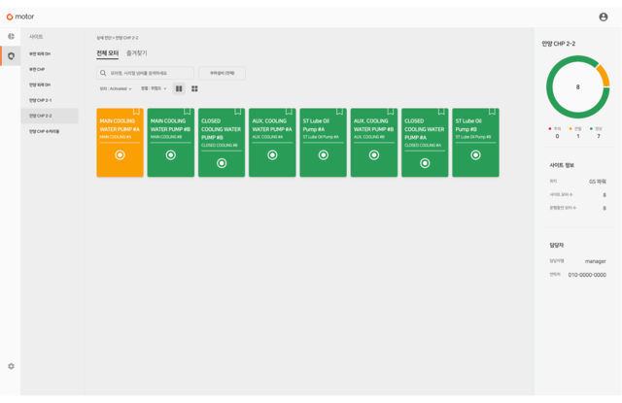Click the 안양 CHP 2-2 breadcrumb entry

point(126,38)
